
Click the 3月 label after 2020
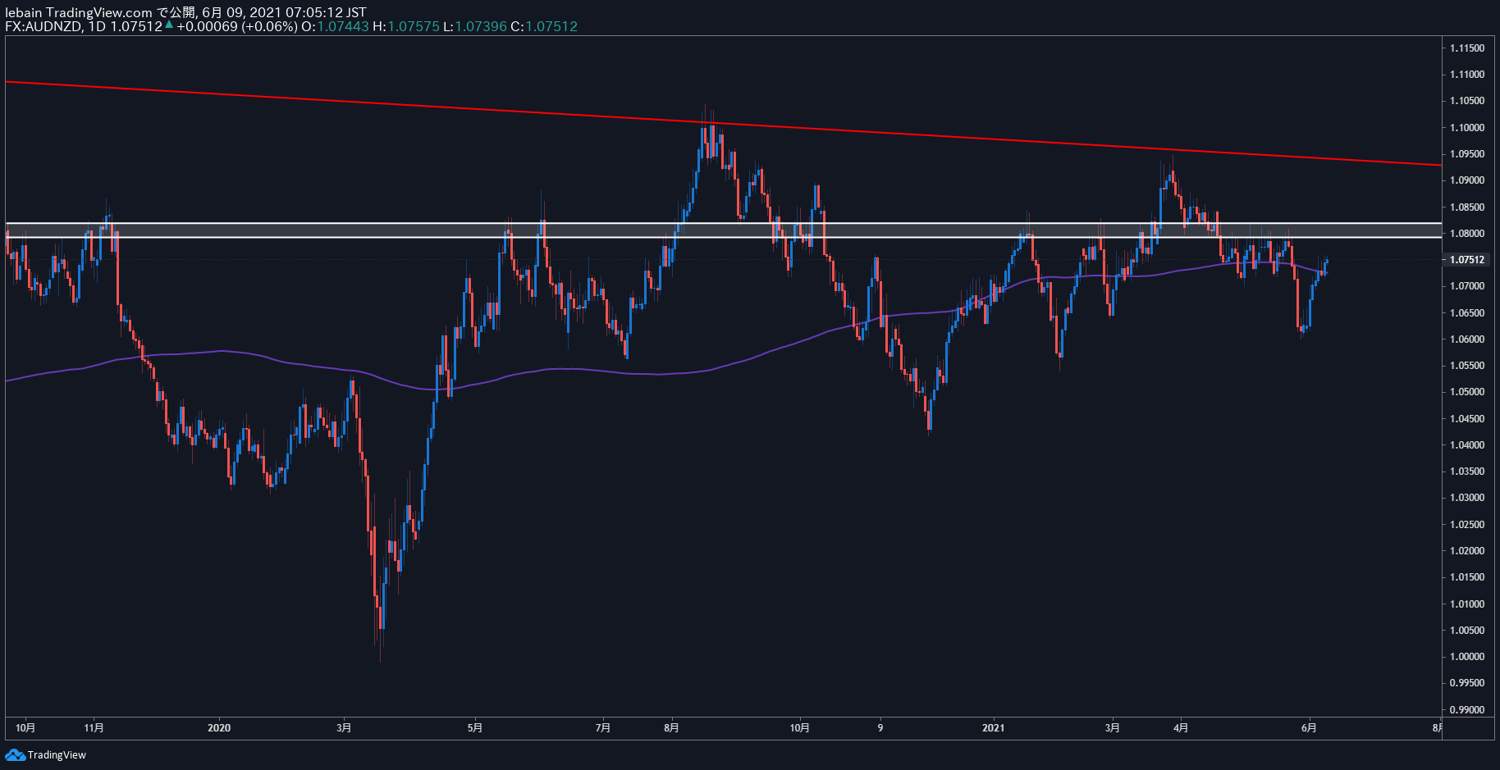344,728
